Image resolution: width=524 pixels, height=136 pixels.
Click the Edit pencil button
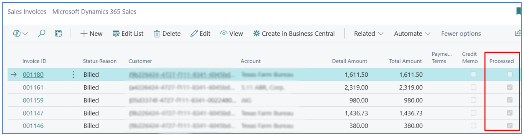click(200, 34)
